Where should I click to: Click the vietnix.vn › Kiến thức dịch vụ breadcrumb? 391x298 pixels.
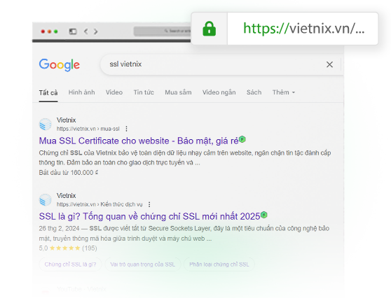click(x=100, y=204)
